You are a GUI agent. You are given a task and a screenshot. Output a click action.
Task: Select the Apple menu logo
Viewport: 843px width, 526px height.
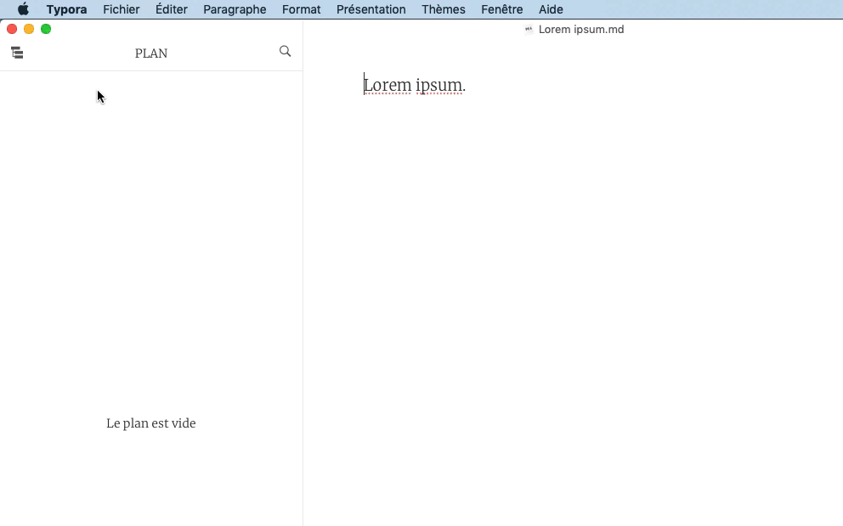(x=23, y=9)
